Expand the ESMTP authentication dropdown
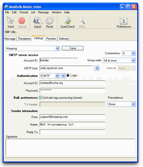143x167 pixels. click(57, 76)
